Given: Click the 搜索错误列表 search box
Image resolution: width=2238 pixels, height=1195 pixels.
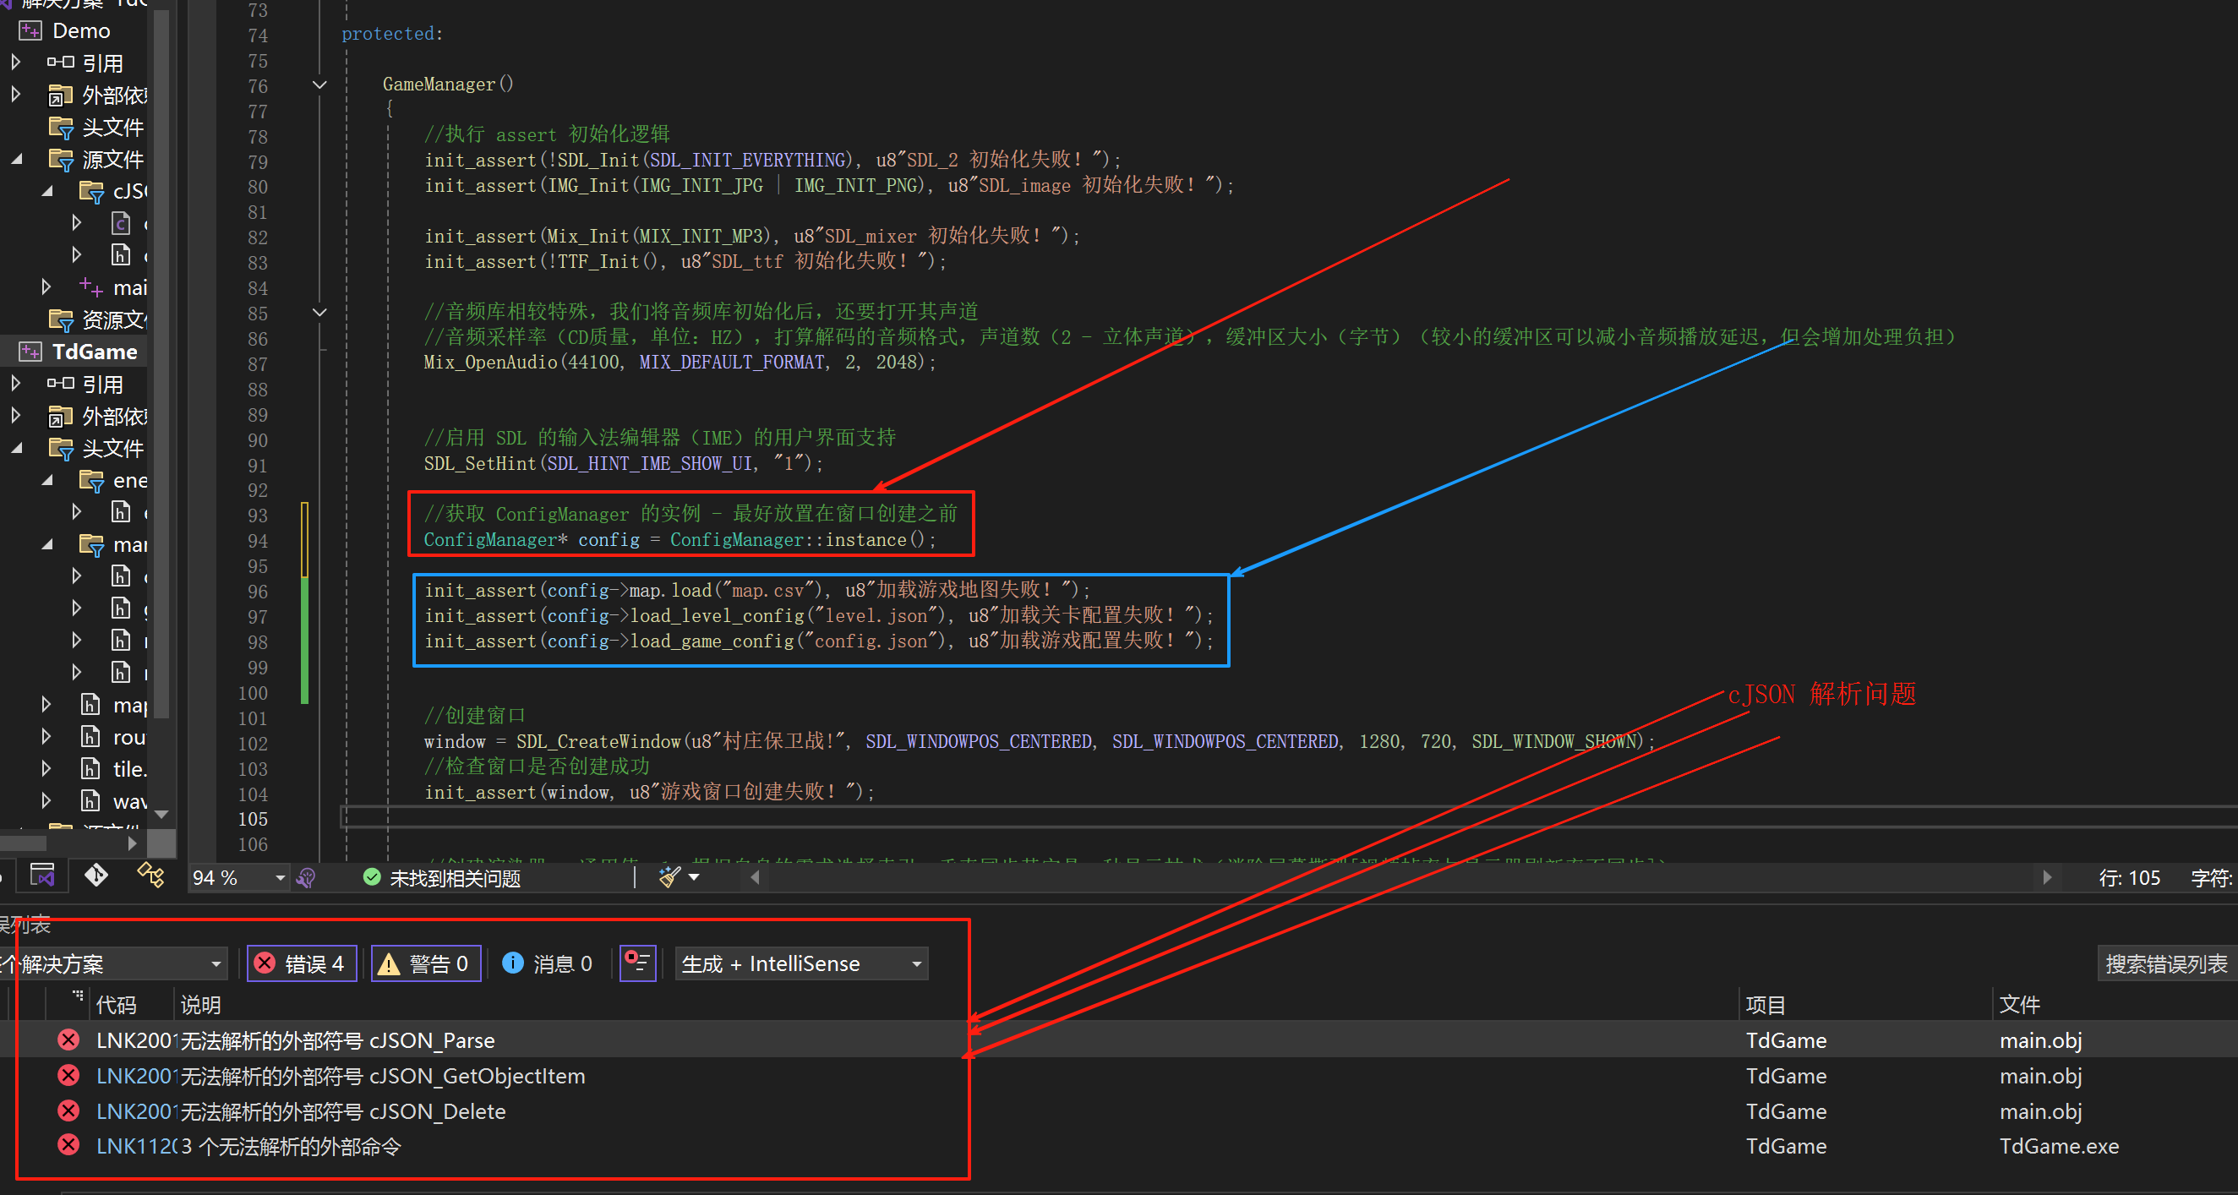Looking at the screenshot, I should (2164, 964).
